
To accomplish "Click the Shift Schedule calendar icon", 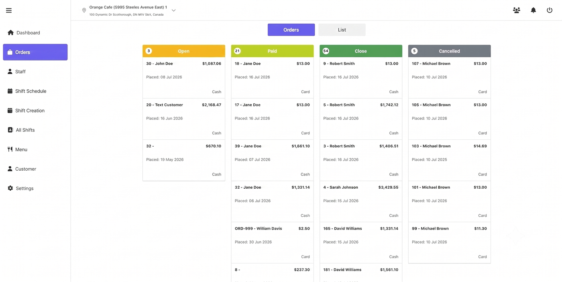I will pyautogui.click(x=10, y=91).
